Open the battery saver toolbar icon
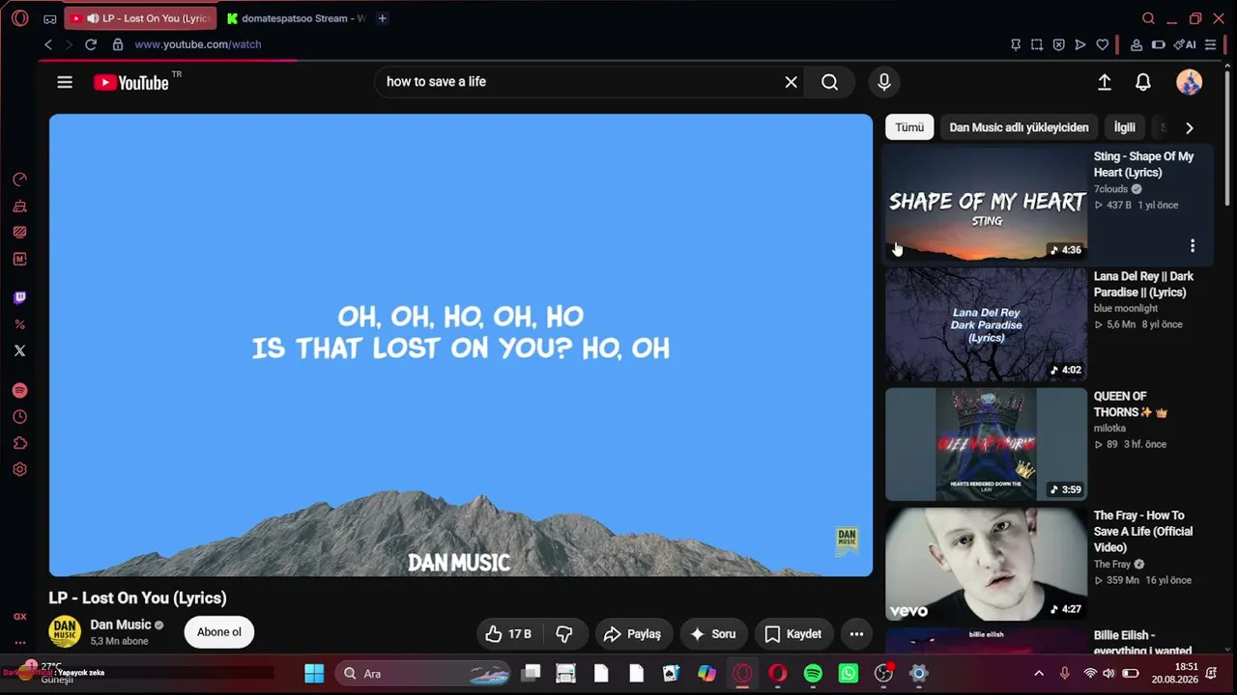The width and height of the screenshot is (1237, 695). [x=1158, y=44]
